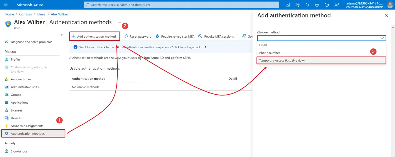Click Reset password button
The height and width of the screenshot is (157, 395).
[x=138, y=37]
